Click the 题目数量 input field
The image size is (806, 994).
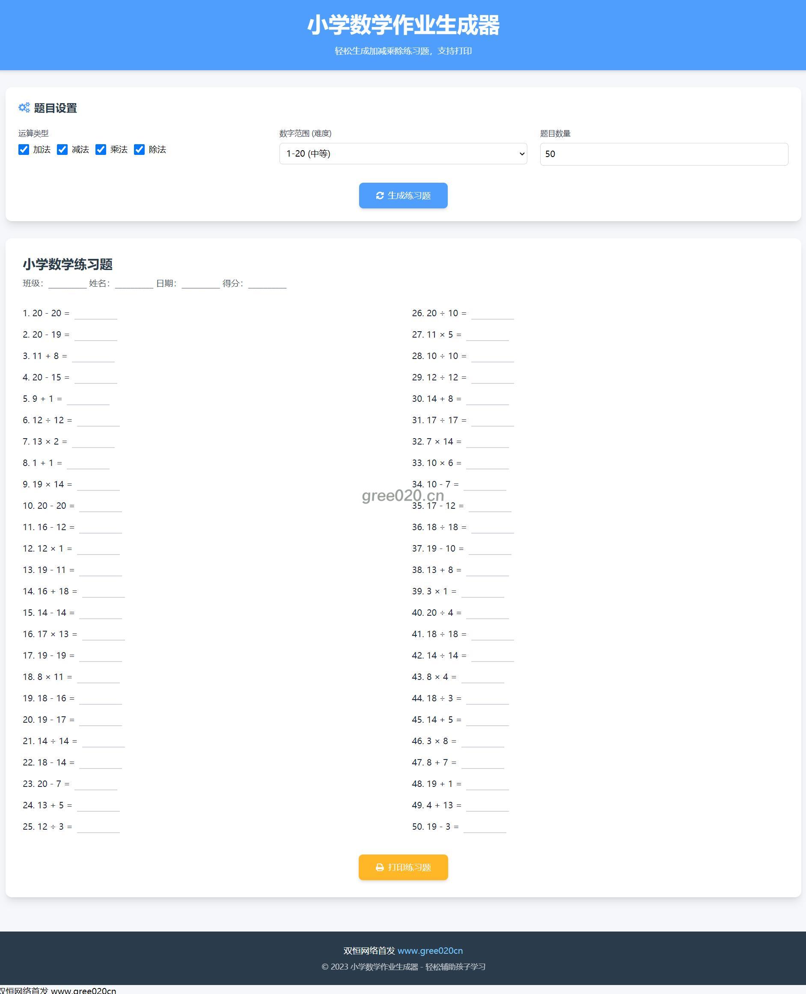[x=663, y=154]
